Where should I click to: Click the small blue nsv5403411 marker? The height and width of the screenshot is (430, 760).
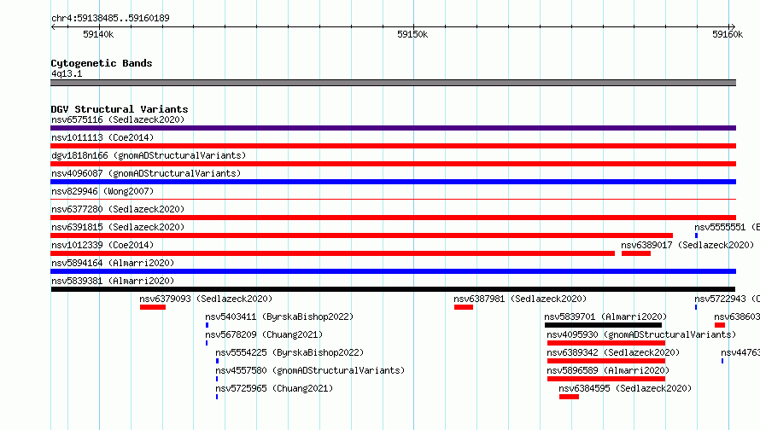click(x=207, y=325)
